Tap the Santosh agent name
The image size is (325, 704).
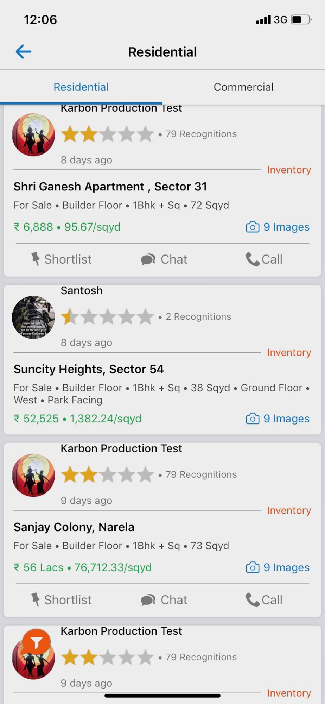pyautogui.click(x=82, y=291)
